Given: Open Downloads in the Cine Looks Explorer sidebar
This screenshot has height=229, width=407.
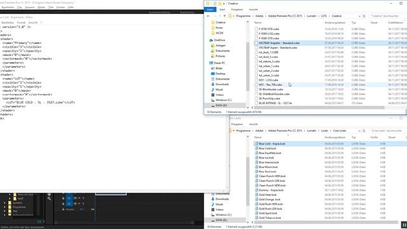Looking at the screenshot, I should pos(222,199).
